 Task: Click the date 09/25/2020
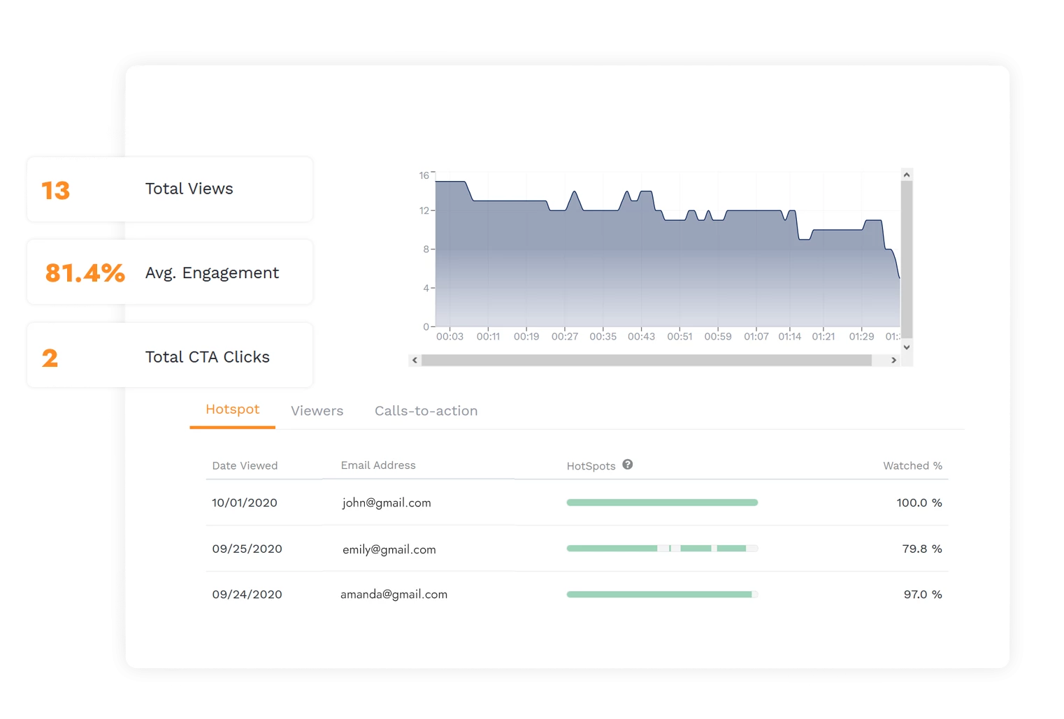[247, 549]
